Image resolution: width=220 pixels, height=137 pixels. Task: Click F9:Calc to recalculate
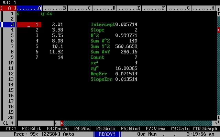[x=180, y=129]
